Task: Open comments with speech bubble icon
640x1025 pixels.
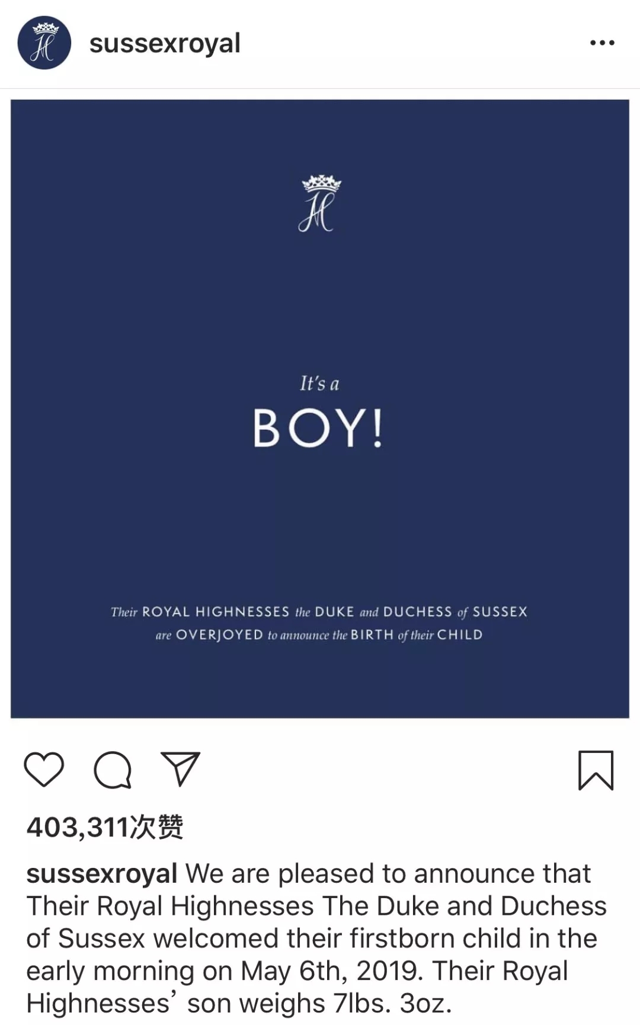Action: [113, 769]
